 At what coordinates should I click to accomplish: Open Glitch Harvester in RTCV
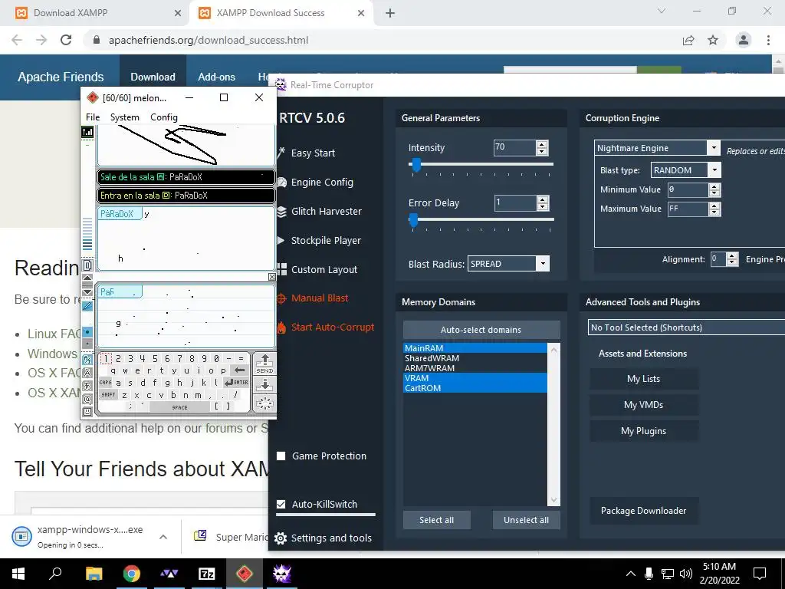coord(320,212)
